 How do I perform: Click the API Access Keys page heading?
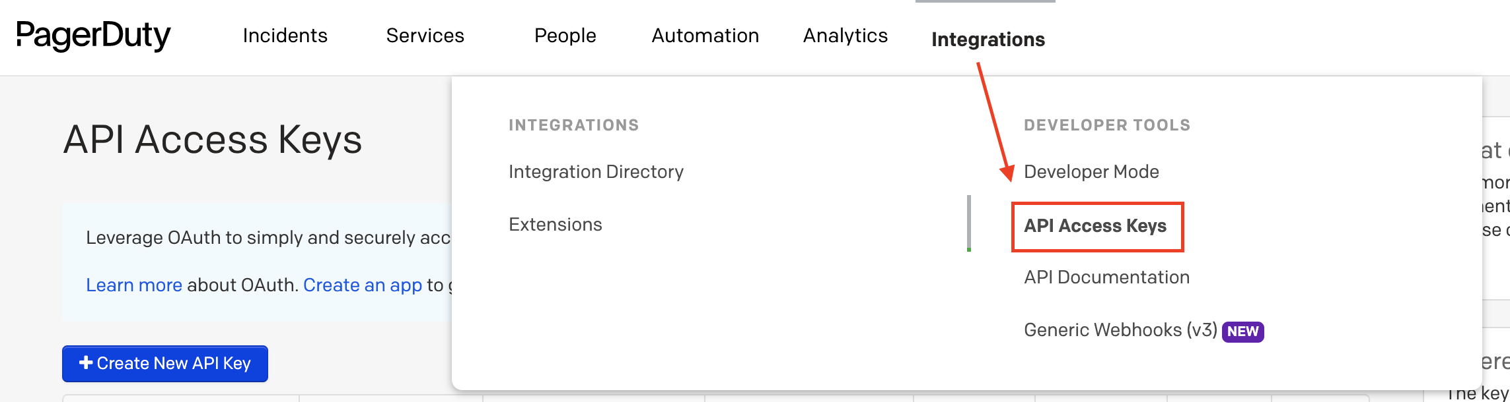[x=213, y=140]
